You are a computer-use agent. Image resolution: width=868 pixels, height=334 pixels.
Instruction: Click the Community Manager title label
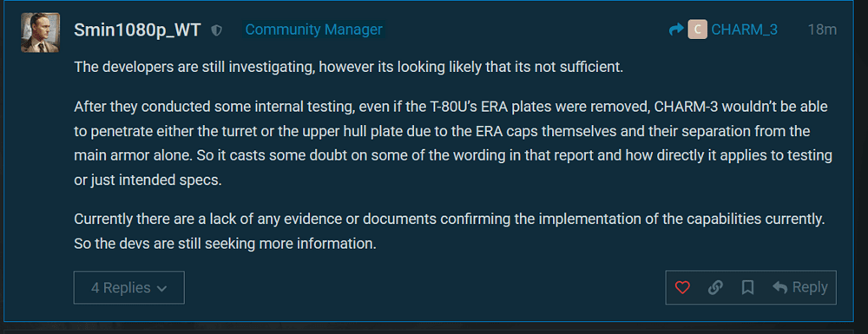(314, 29)
